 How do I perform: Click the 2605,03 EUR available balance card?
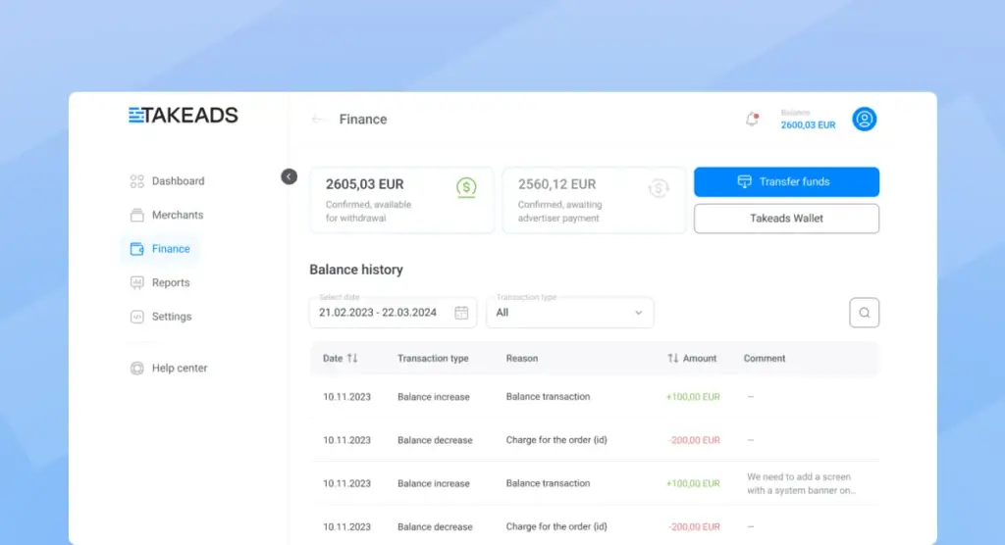[401, 200]
